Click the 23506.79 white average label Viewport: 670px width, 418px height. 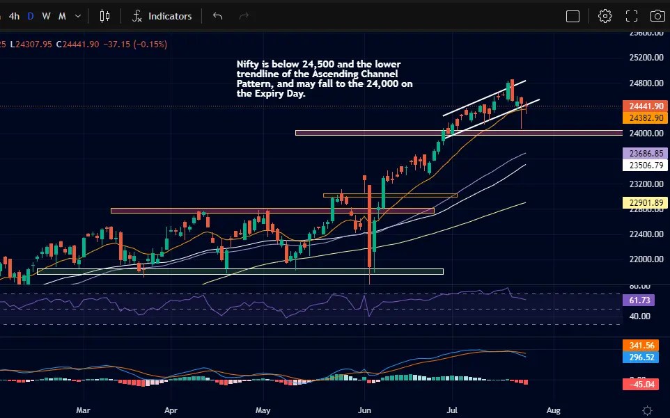tap(645, 165)
